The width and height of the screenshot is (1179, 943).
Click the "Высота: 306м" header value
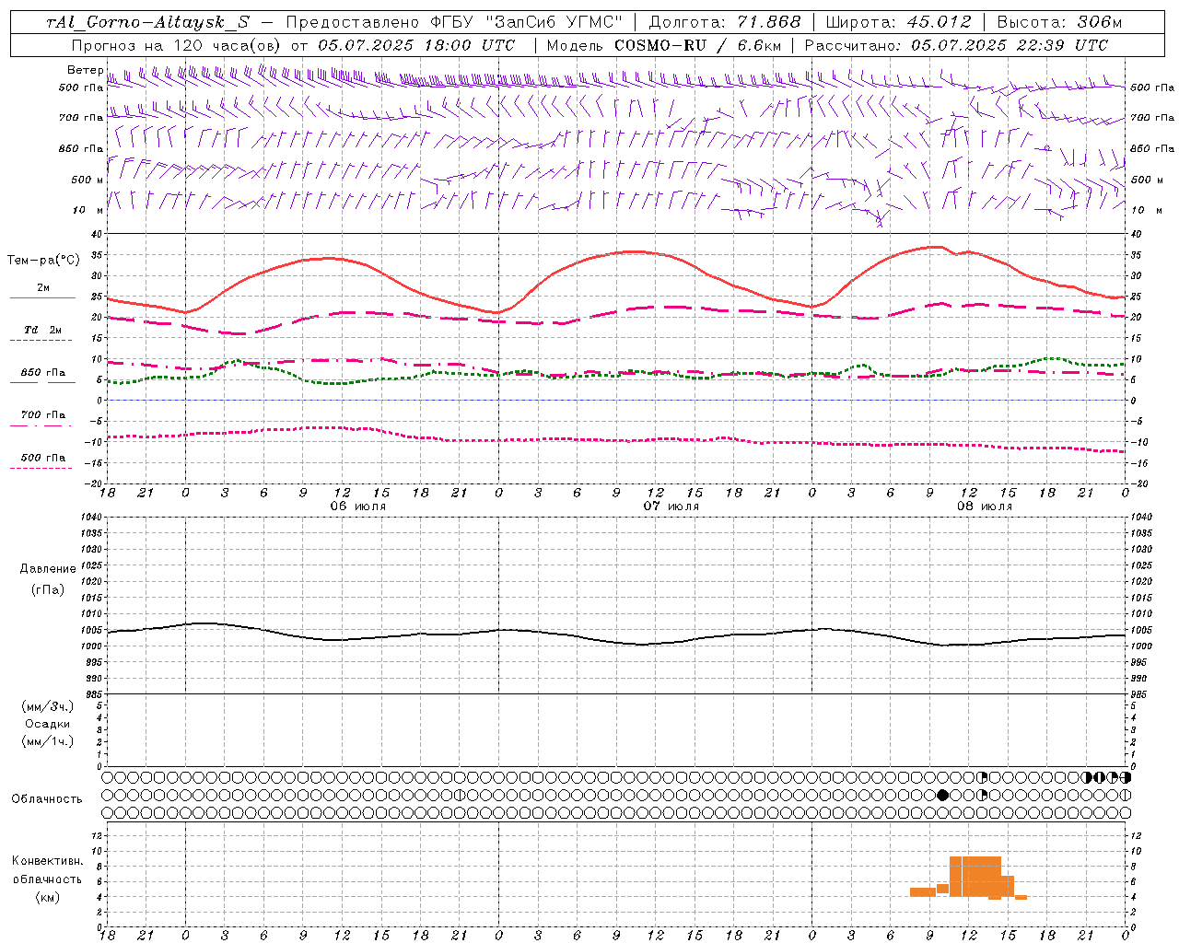pos(1059,22)
